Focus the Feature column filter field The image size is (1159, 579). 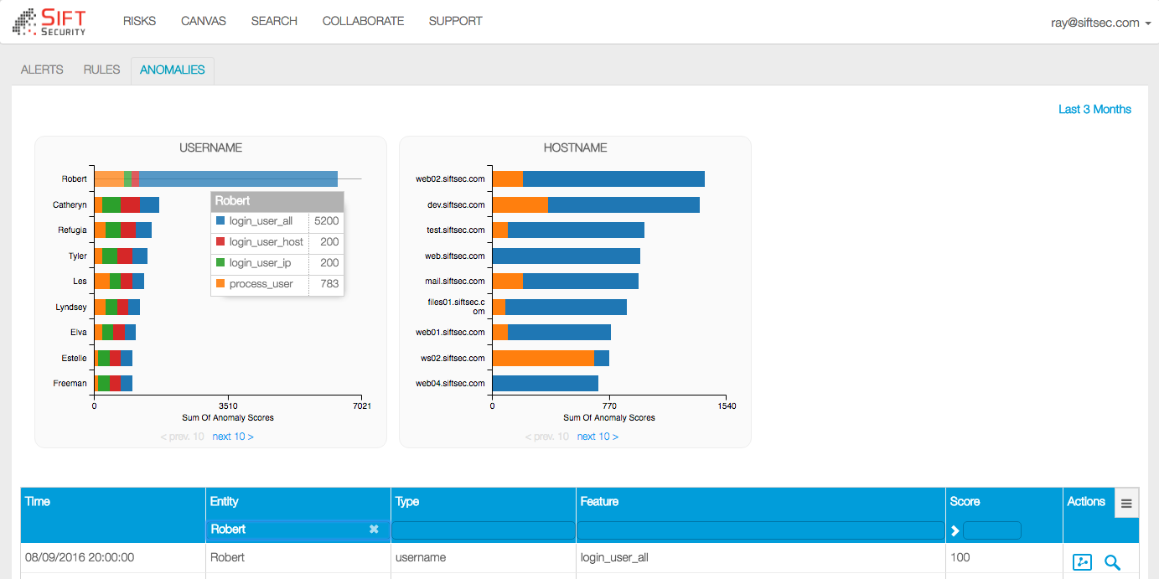761,530
